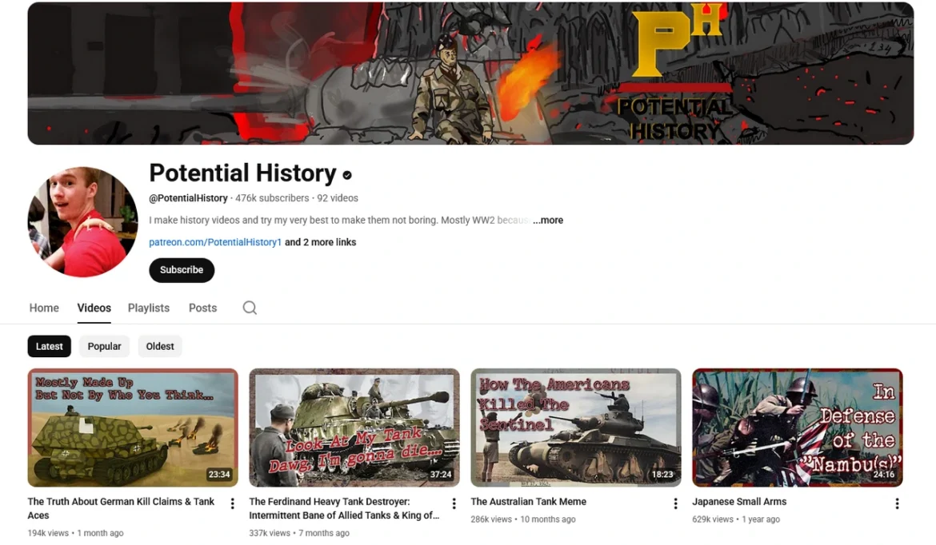Click the Potential History channel banner

click(x=470, y=74)
